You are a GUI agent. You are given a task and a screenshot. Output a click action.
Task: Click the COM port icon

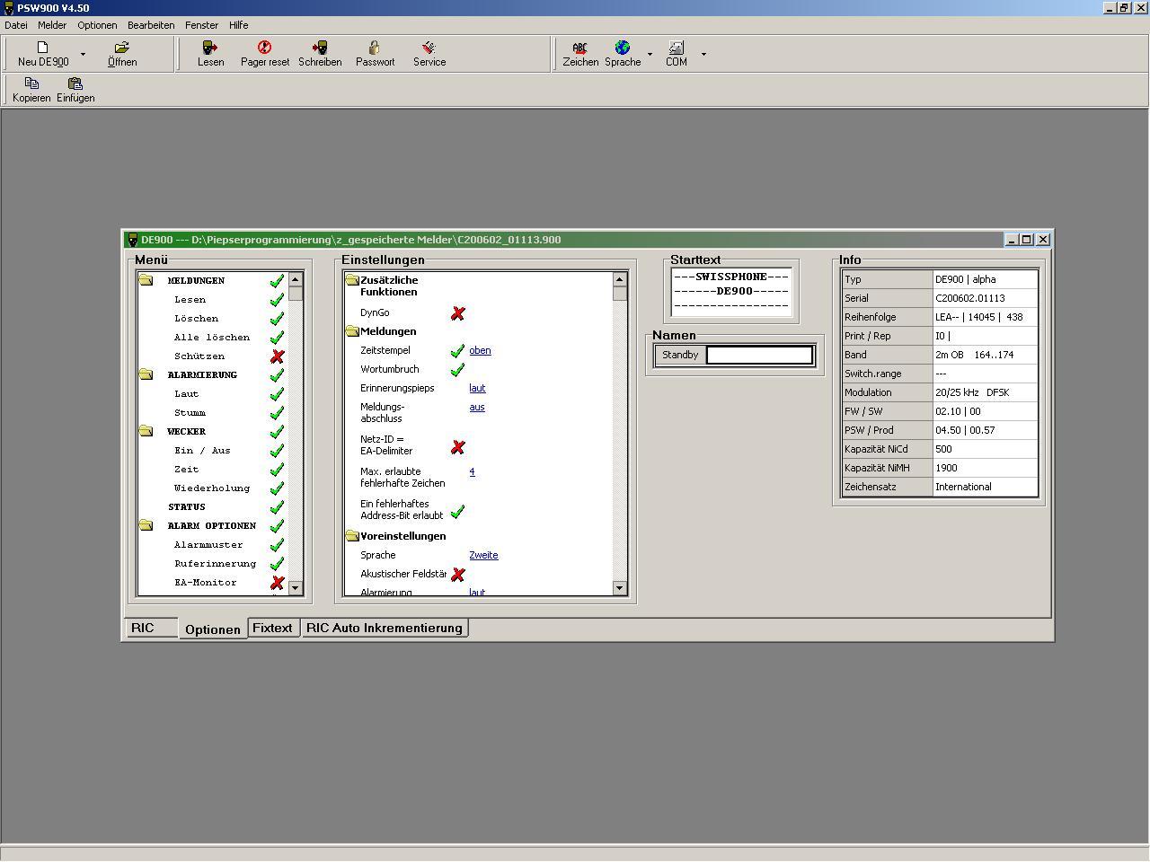point(676,48)
